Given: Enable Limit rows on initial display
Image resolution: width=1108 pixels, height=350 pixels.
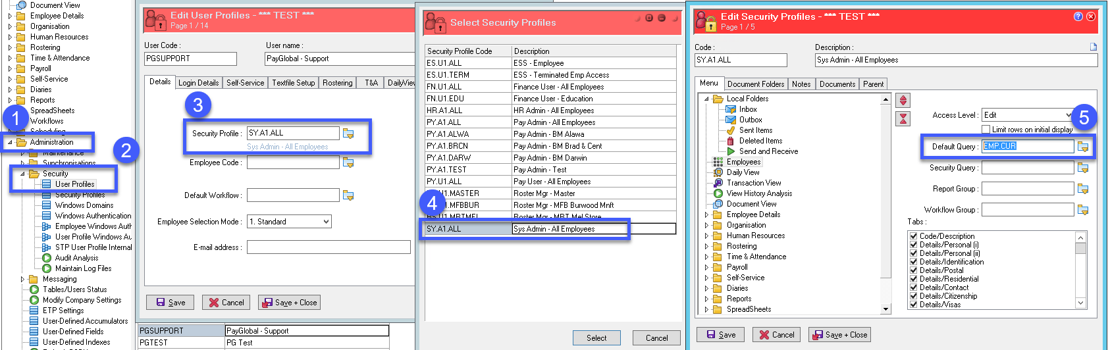Looking at the screenshot, I should tap(986, 130).
